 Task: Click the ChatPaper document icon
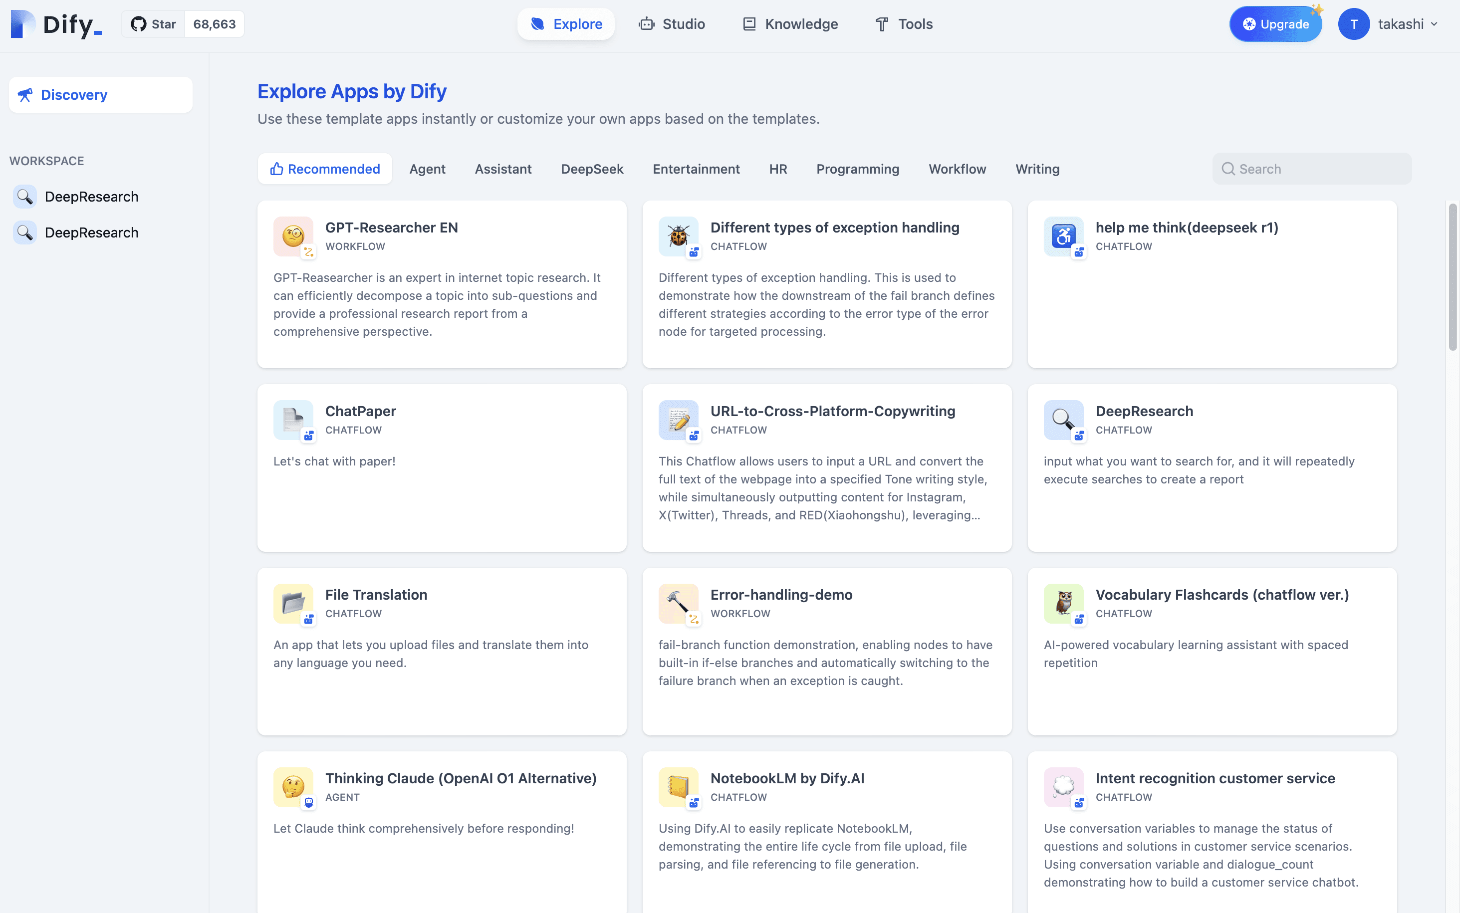coord(293,420)
